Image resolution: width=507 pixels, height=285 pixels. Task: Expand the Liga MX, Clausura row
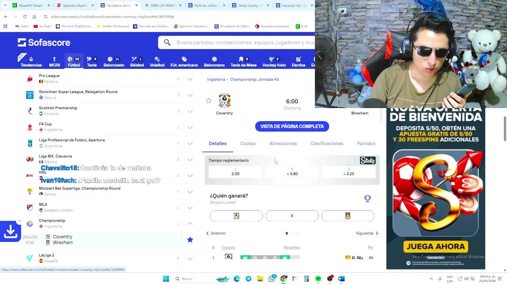[x=190, y=160]
